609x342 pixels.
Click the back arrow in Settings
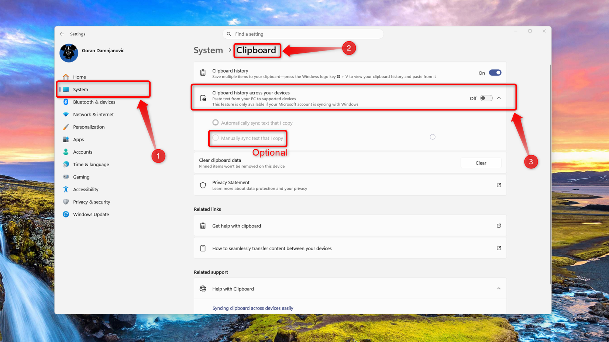pos(62,34)
